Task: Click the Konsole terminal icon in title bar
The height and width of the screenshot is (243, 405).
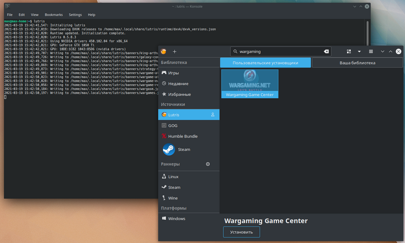Action: [8, 6]
